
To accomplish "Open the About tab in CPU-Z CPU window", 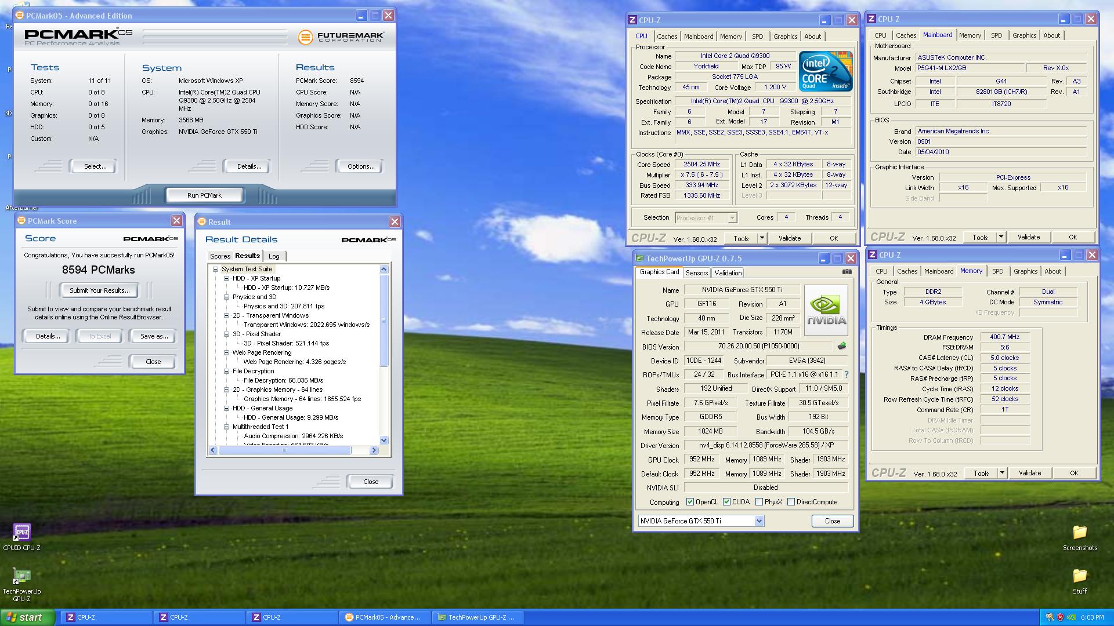I will 812,37.
